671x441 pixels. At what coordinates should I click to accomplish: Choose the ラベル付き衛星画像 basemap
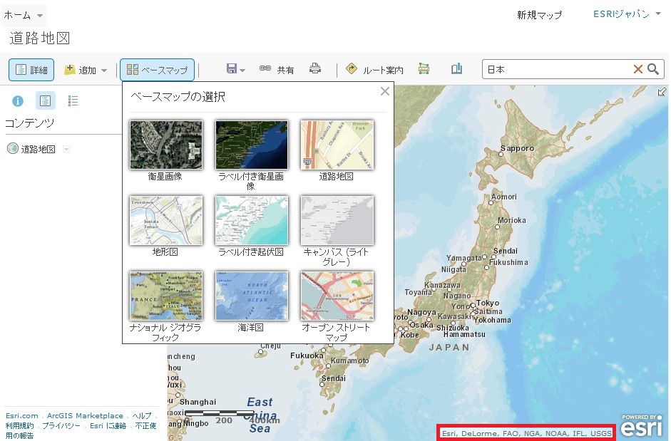(252, 145)
